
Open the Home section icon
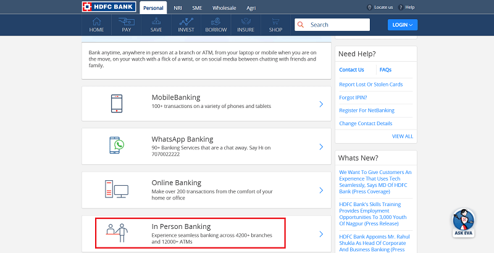coord(97,22)
